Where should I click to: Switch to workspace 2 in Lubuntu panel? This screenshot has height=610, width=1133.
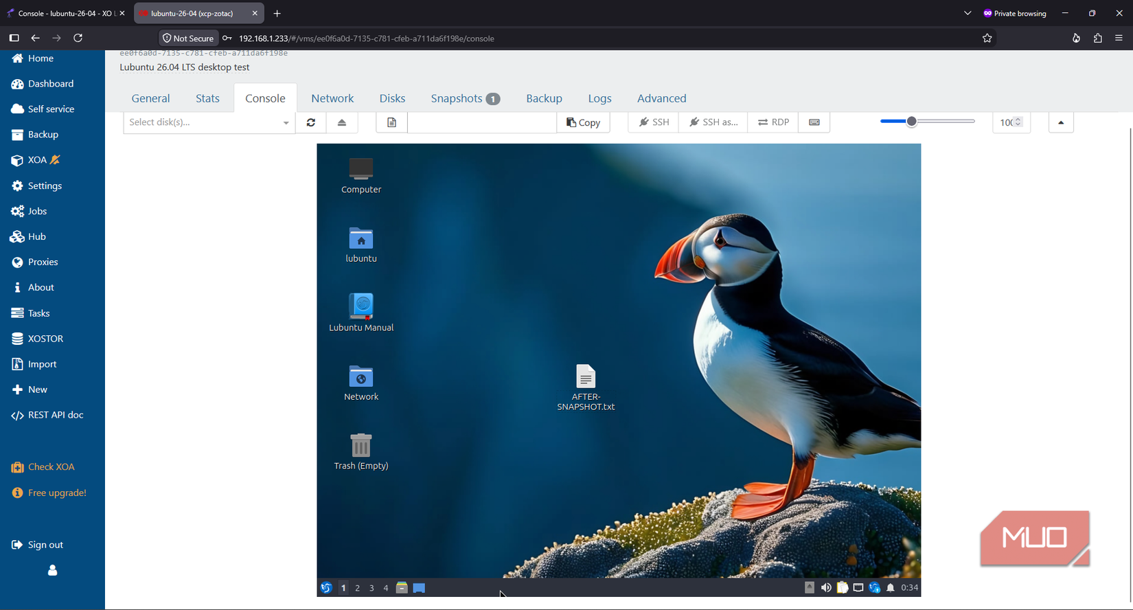(357, 588)
